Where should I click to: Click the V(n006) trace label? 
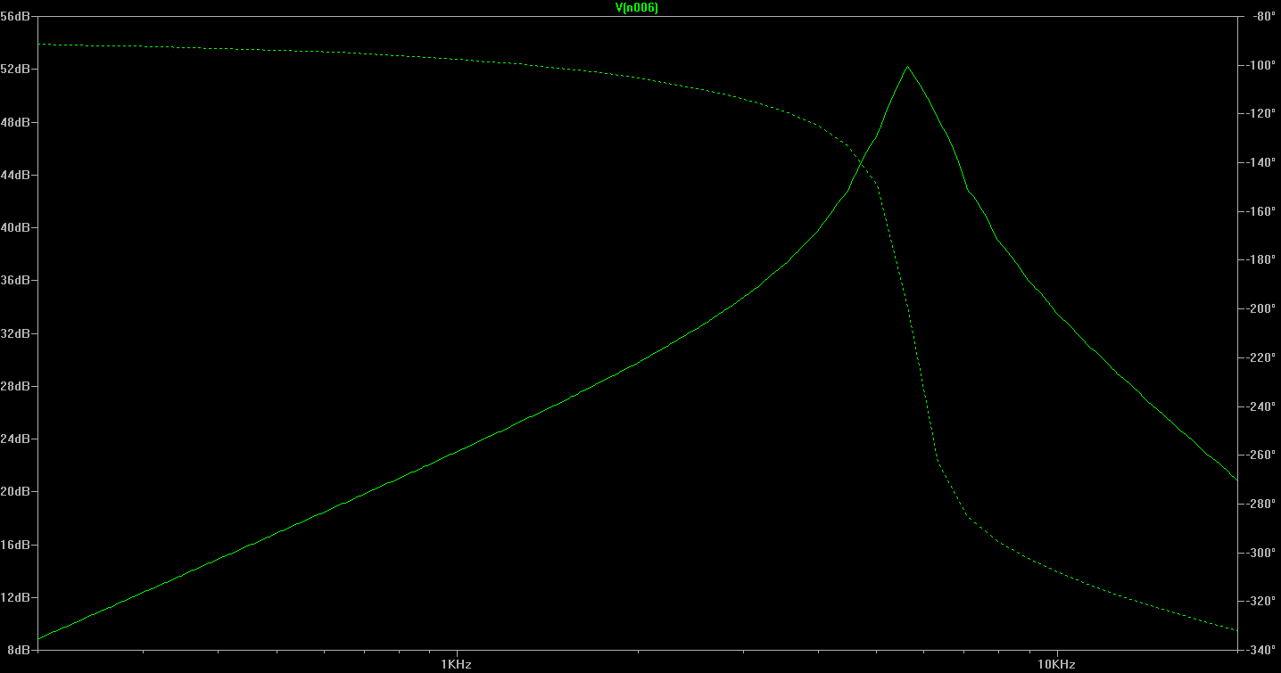pos(637,7)
